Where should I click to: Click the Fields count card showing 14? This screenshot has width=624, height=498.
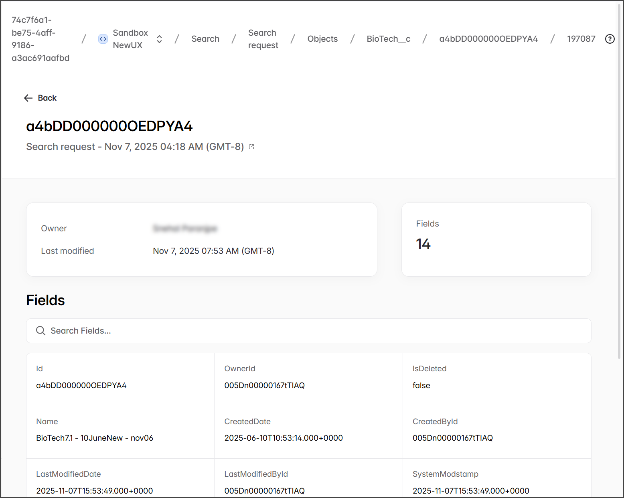click(496, 239)
